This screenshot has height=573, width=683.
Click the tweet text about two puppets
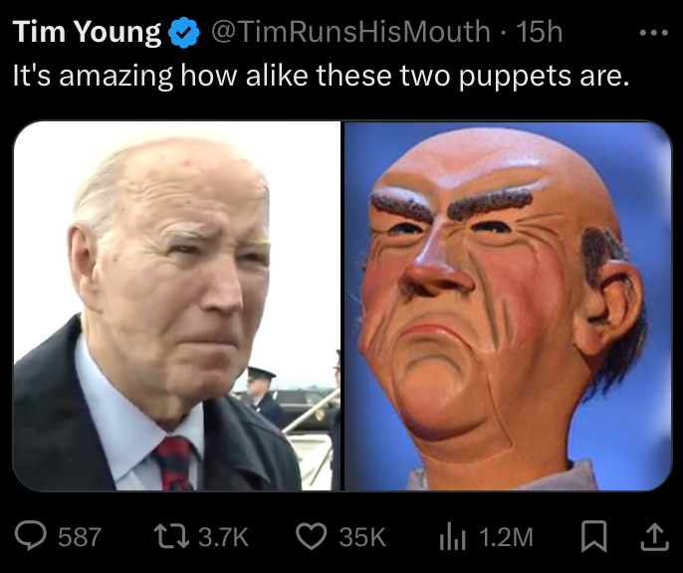tap(321, 76)
